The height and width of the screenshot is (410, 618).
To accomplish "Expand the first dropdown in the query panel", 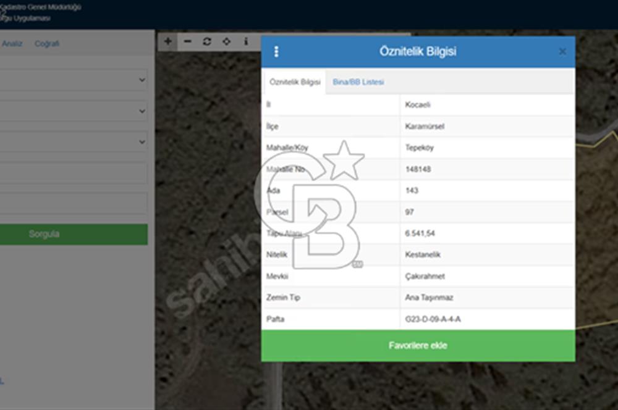I will [74, 80].
